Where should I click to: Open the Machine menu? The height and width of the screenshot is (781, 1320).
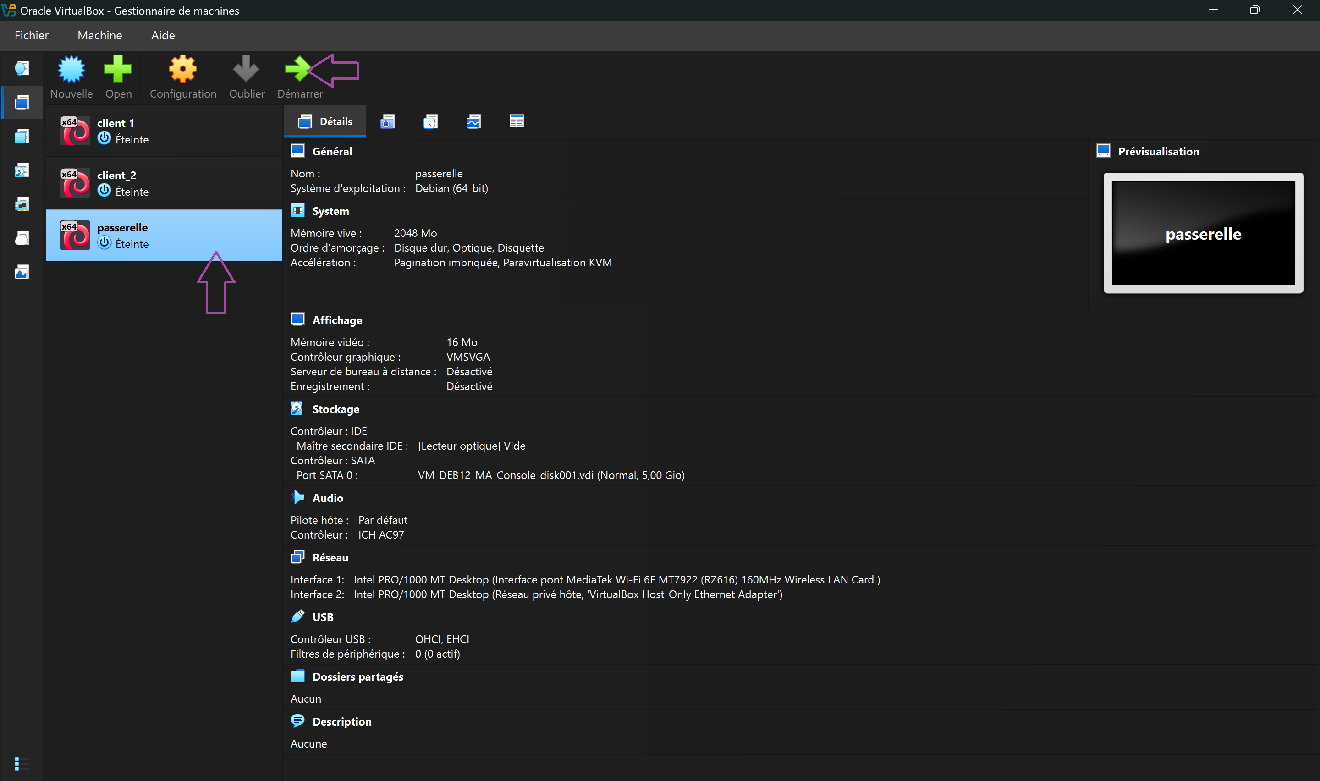pyautogui.click(x=99, y=35)
